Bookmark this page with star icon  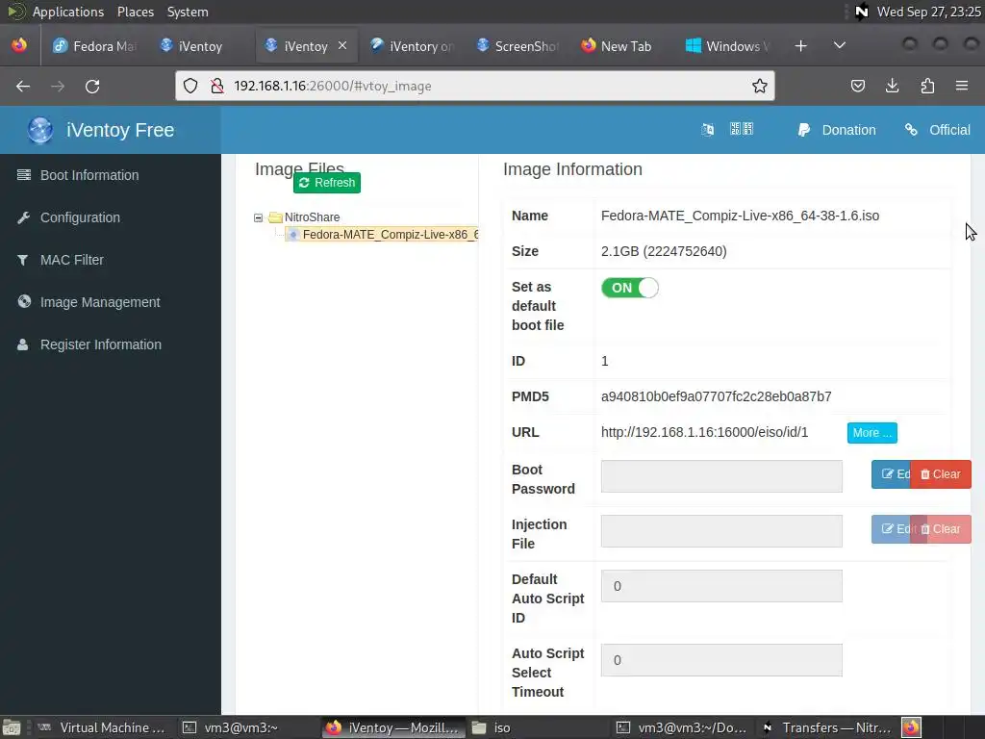point(760,86)
